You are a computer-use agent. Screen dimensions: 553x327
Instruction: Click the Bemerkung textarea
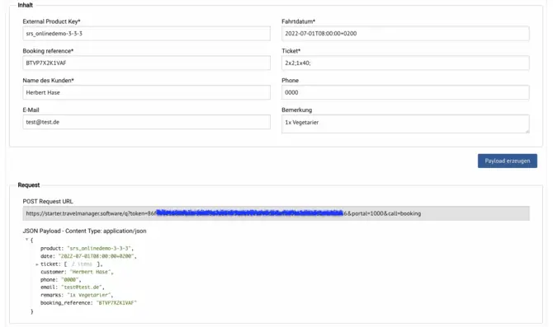point(405,124)
